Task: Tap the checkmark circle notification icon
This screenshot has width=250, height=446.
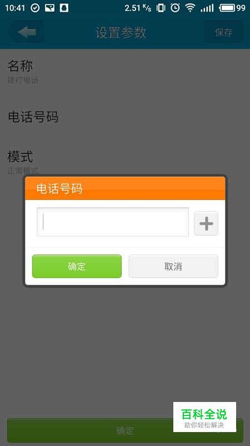Action: (35, 8)
